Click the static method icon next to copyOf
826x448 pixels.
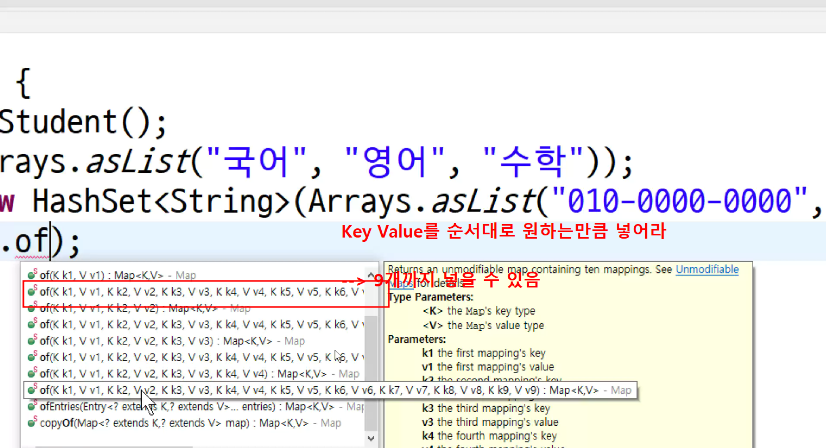point(32,422)
